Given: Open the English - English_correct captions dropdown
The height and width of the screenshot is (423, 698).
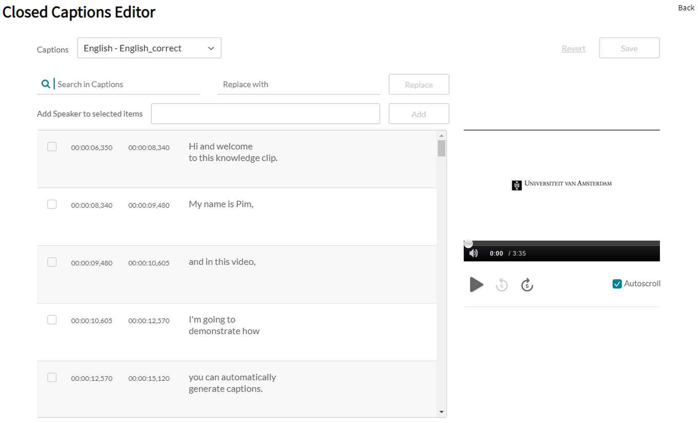Looking at the screenshot, I should click(x=149, y=48).
